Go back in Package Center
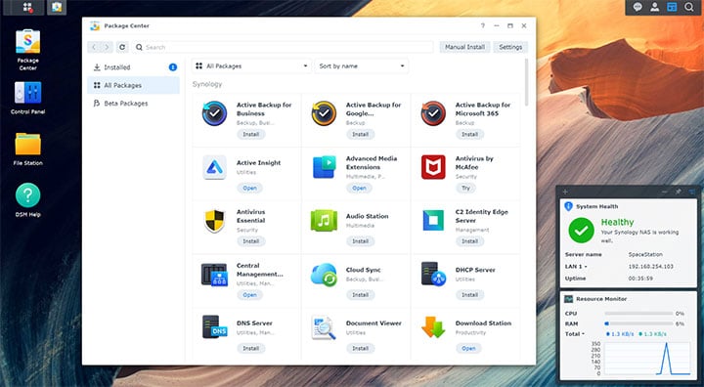The image size is (704, 387). click(x=94, y=47)
